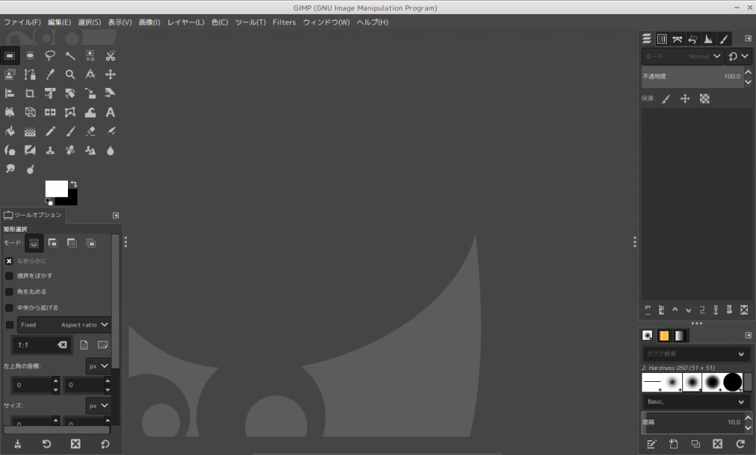Open the Filters menu

[x=284, y=22]
